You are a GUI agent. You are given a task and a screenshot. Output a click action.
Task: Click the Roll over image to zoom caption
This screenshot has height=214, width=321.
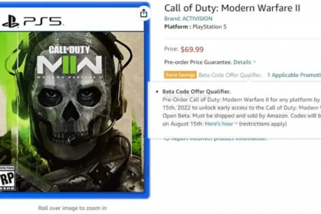tap(72, 208)
